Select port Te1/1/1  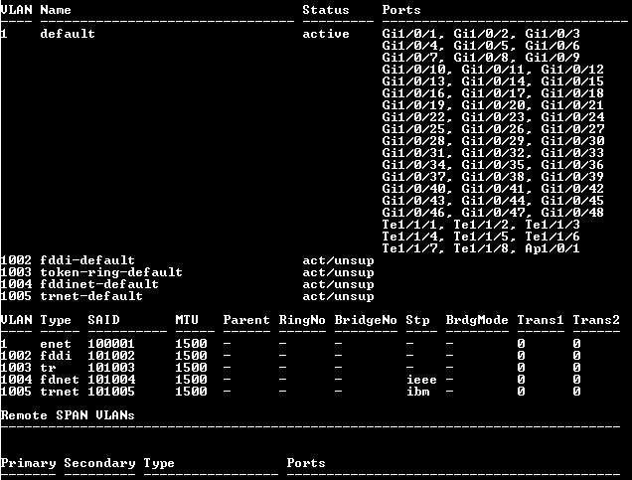tap(409, 225)
